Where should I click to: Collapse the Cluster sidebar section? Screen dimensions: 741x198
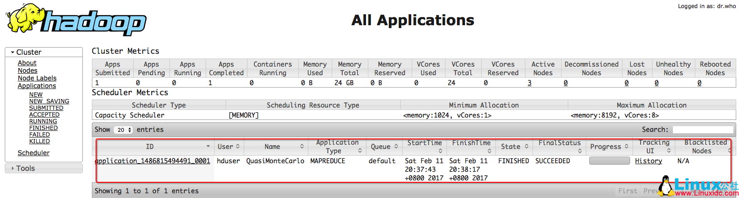pos(29,52)
